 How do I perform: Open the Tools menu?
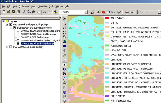tap(51, 6)
